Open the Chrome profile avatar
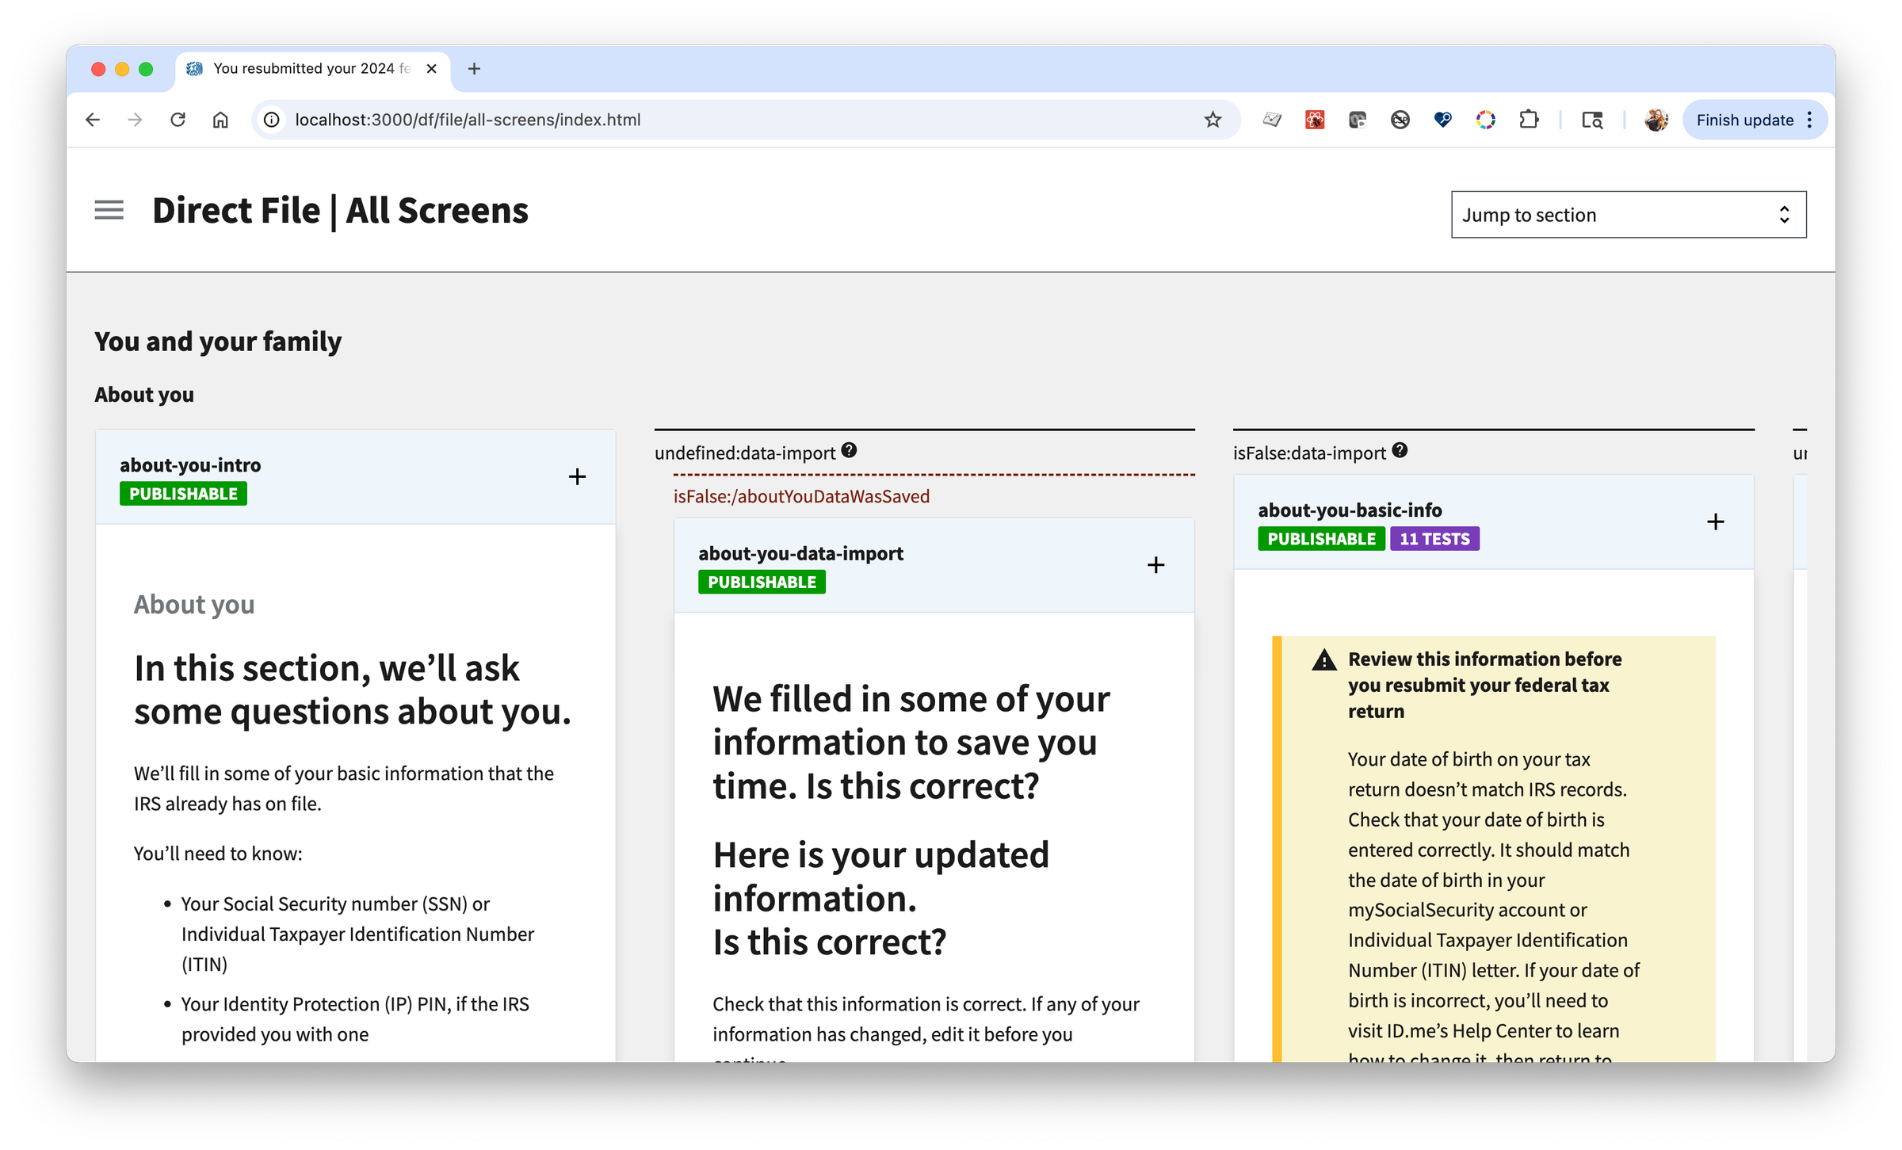 (x=1656, y=120)
